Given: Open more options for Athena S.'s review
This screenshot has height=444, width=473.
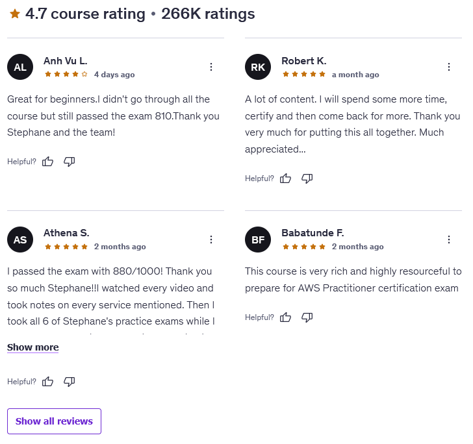Looking at the screenshot, I should coord(211,240).
